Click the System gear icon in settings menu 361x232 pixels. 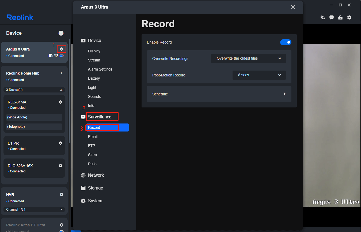tap(83, 201)
